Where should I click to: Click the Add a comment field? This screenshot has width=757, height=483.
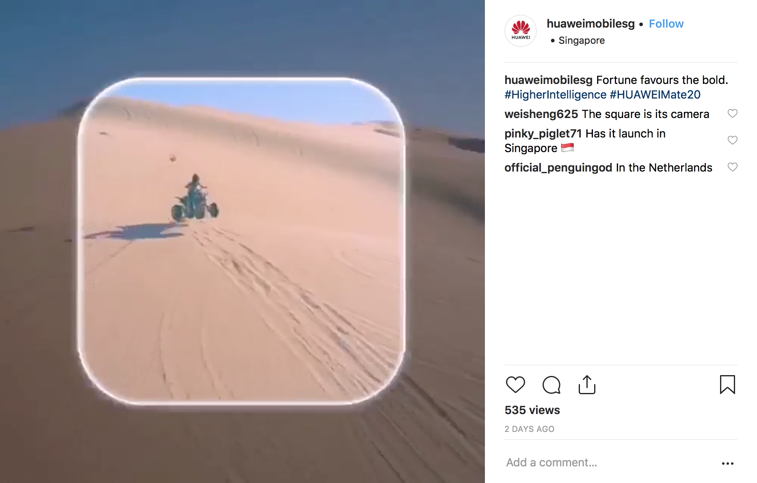click(x=609, y=462)
